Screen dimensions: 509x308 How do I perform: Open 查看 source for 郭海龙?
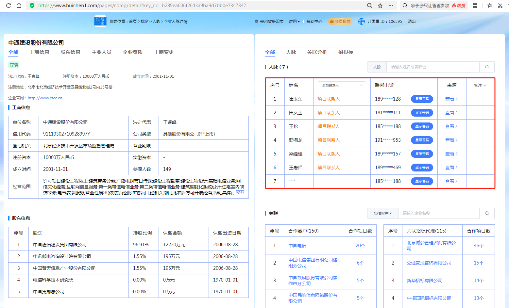[x=451, y=140]
